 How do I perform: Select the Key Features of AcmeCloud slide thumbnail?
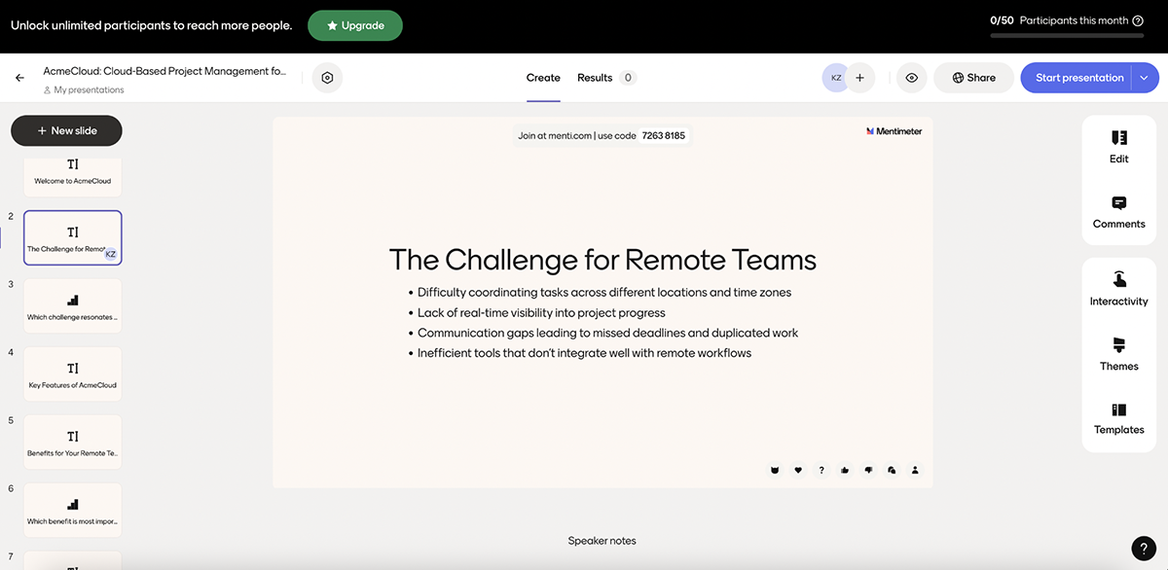pos(72,374)
